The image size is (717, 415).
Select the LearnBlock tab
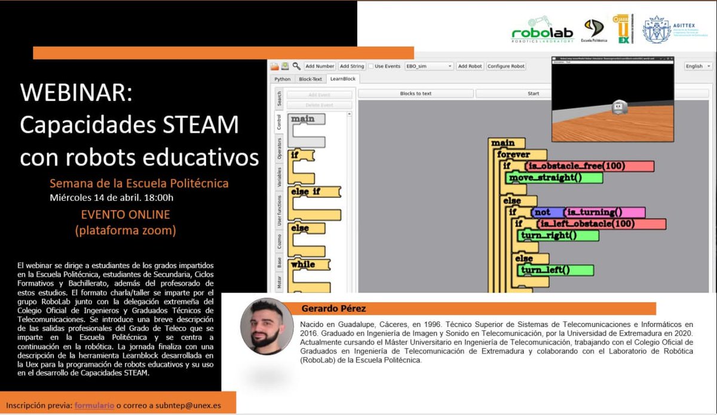[343, 78]
